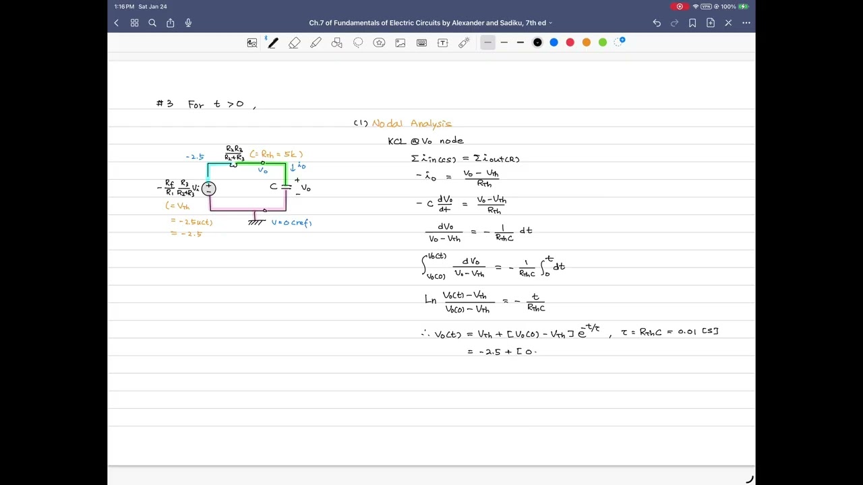Open the page thumbnails grid view
This screenshot has width=863, height=485.
134,23
